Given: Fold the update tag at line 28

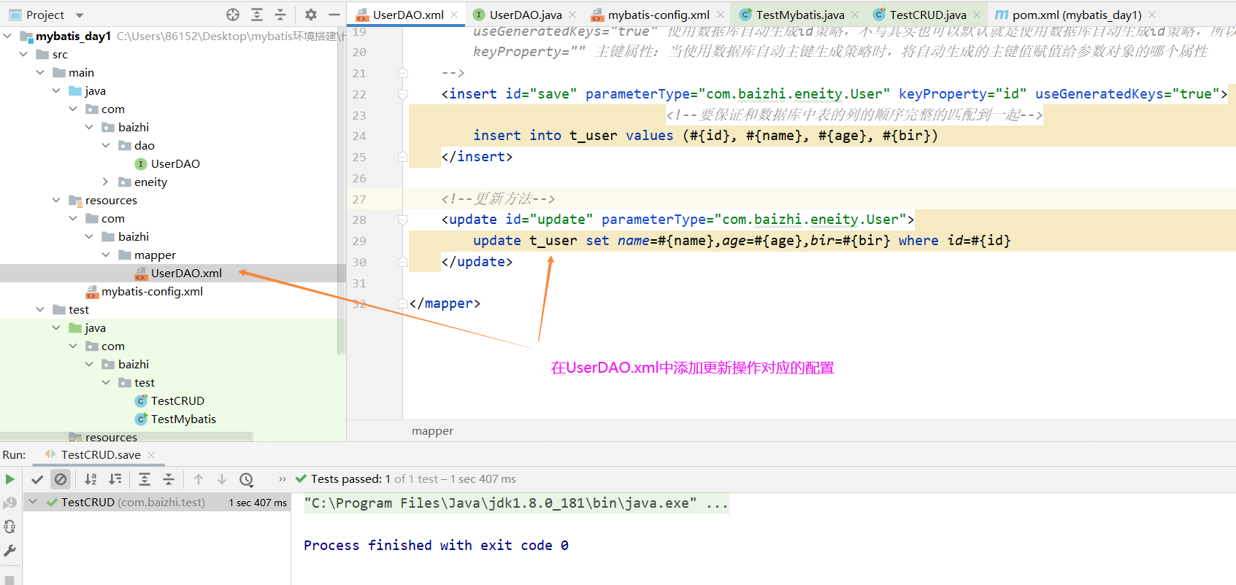Looking at the screenshot, I should tap(402, 220).
